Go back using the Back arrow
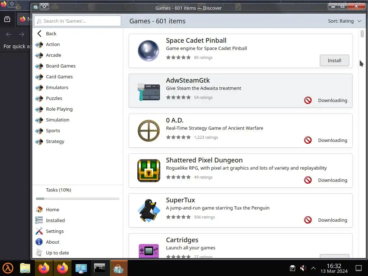The width and height of the screenshot is (368, 276). tap(39, 33)
